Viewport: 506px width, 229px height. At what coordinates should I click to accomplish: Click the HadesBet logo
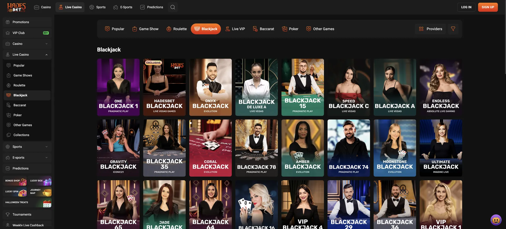point(16,7)
